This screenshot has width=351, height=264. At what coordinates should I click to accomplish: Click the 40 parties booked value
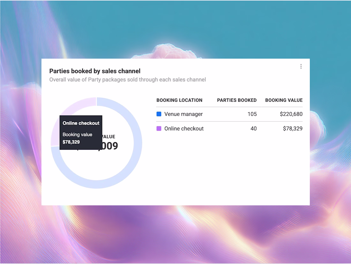(254, 129)
